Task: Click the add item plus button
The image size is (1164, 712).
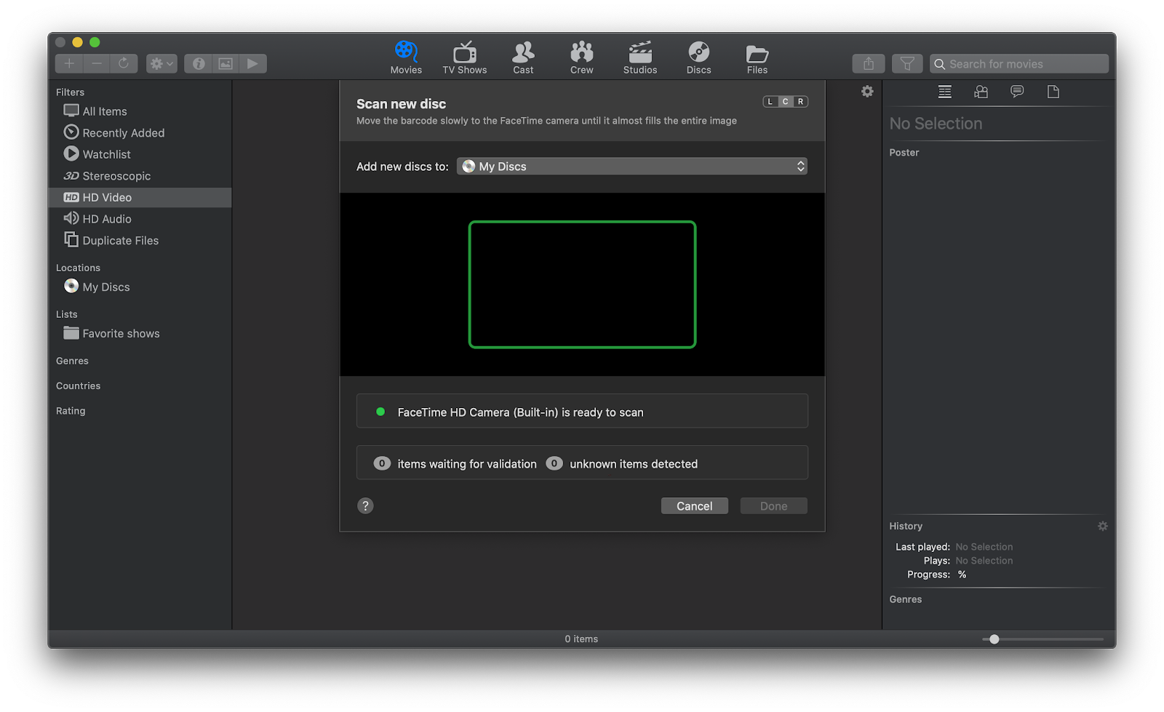Action: pos(69,64)
